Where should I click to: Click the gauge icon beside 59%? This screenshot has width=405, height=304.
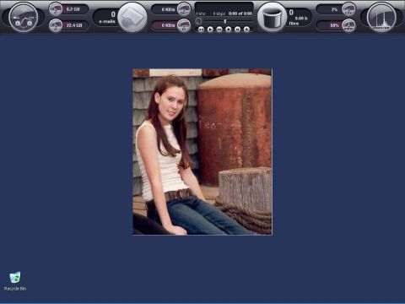(x=348, y=25)
